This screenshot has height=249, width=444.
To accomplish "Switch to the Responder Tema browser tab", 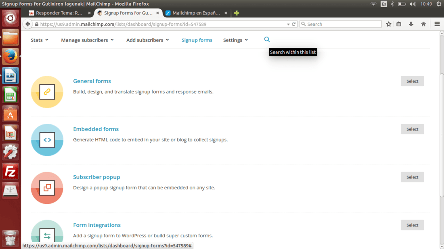I will point(59,13).
